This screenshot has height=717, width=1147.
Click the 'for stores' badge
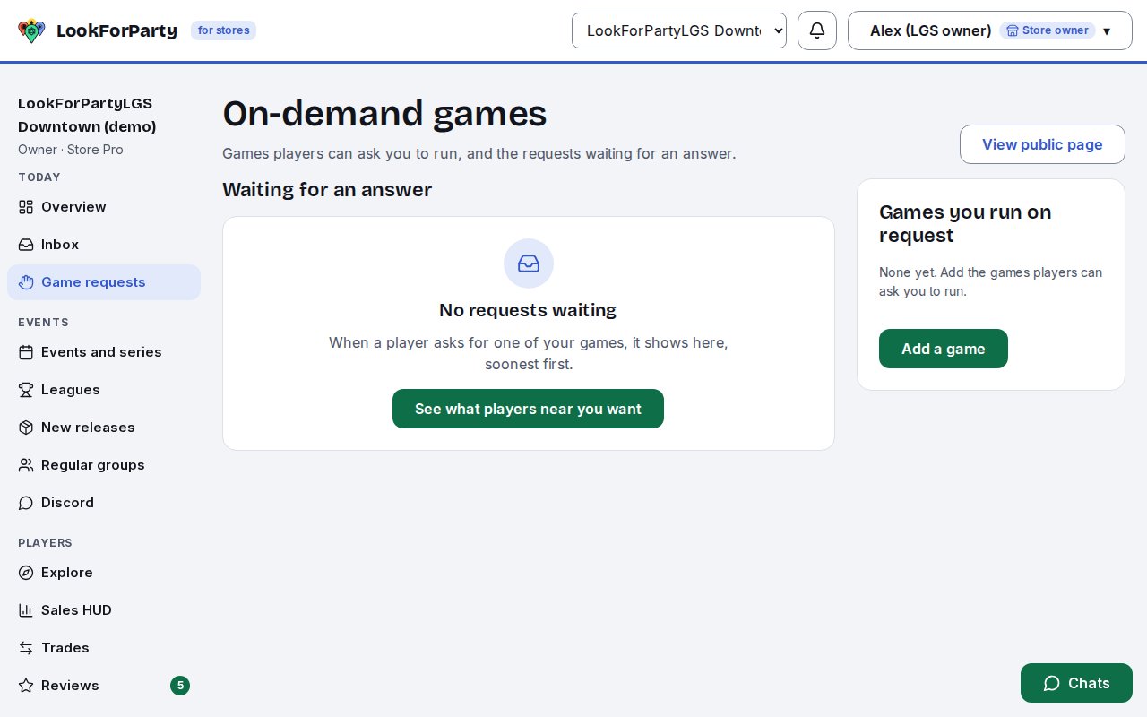click(223, 30)
